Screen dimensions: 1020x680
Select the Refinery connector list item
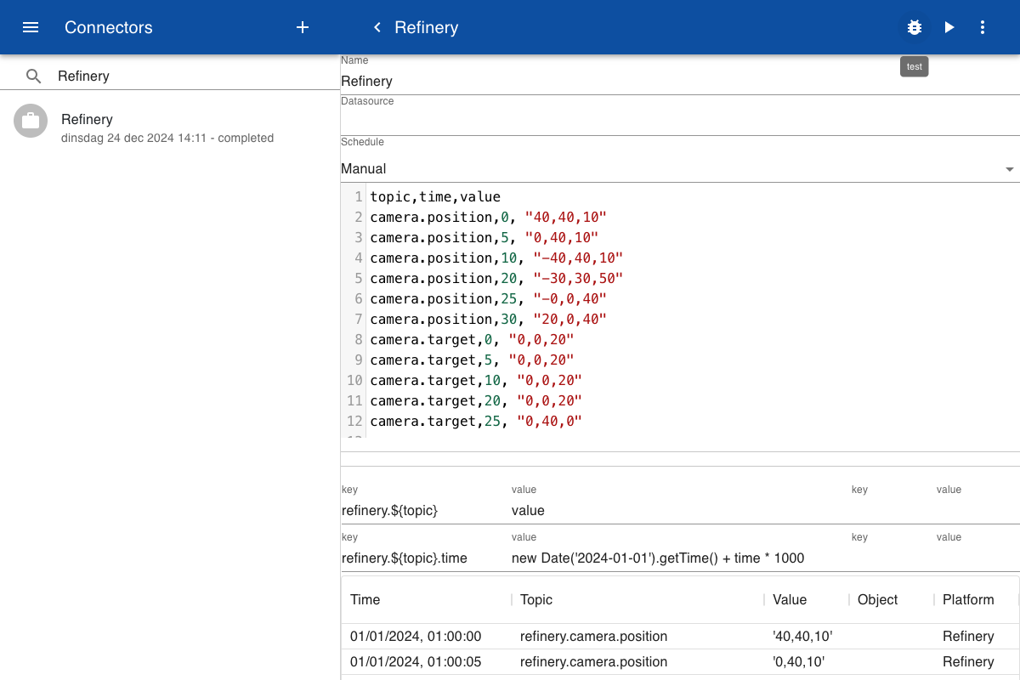coord(170,127)
